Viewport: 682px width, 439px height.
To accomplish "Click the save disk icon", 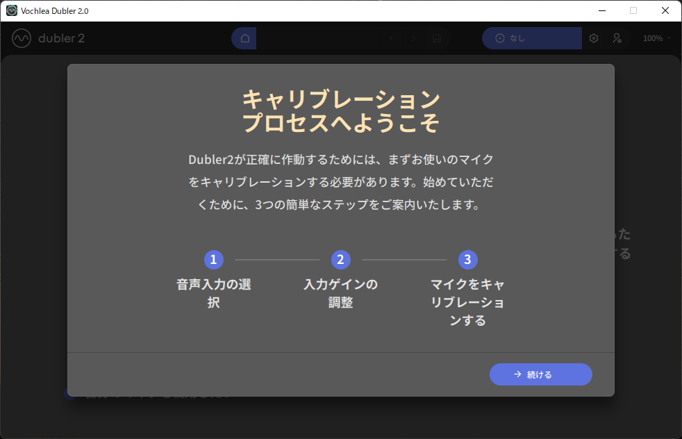I will (x=437, y=38).
